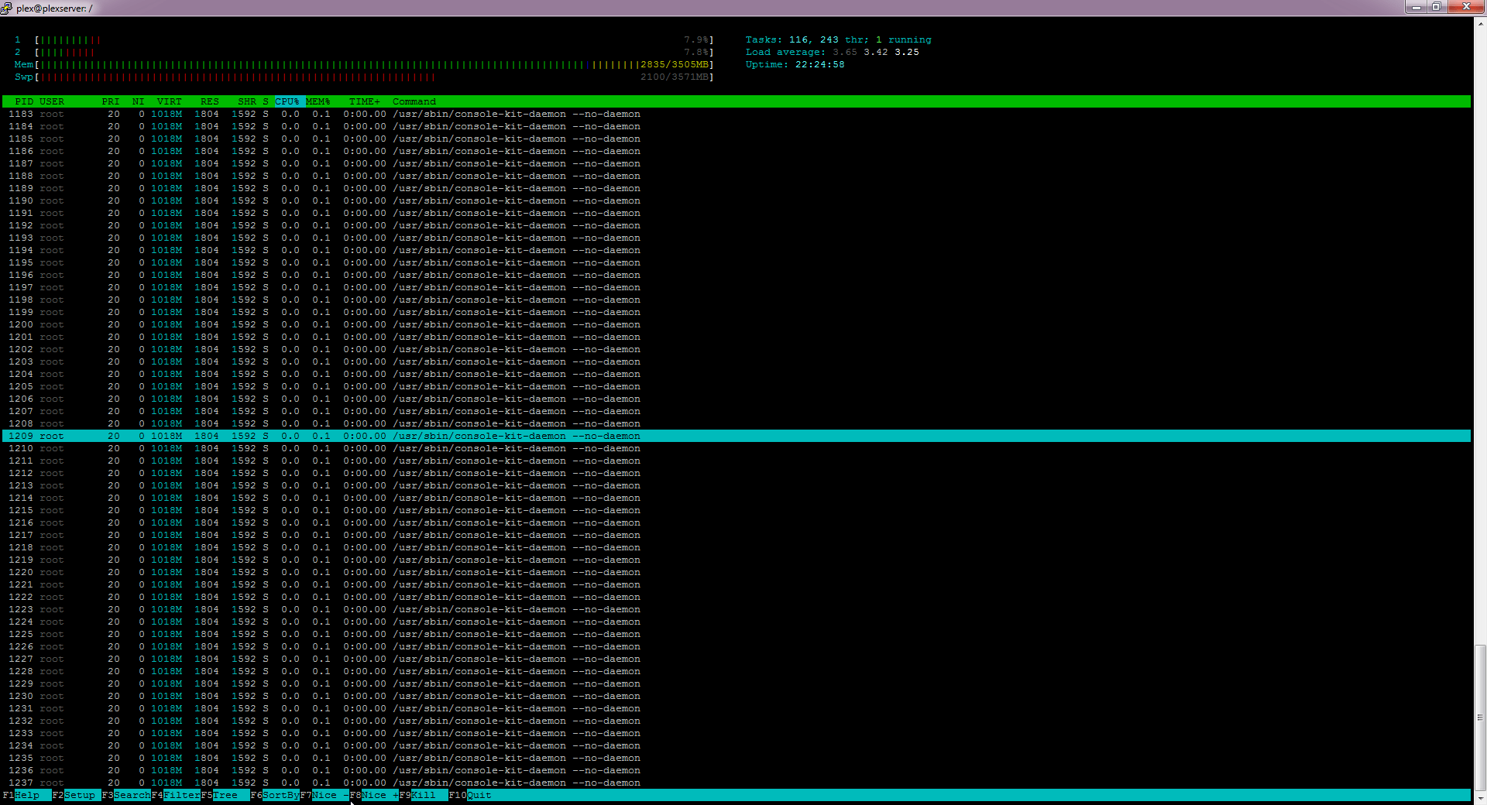Image resolution: width=1487 pixels, height=805 pixels.
Task: Click the scrollbar down arrow
Action: [x=1480, y=798]
